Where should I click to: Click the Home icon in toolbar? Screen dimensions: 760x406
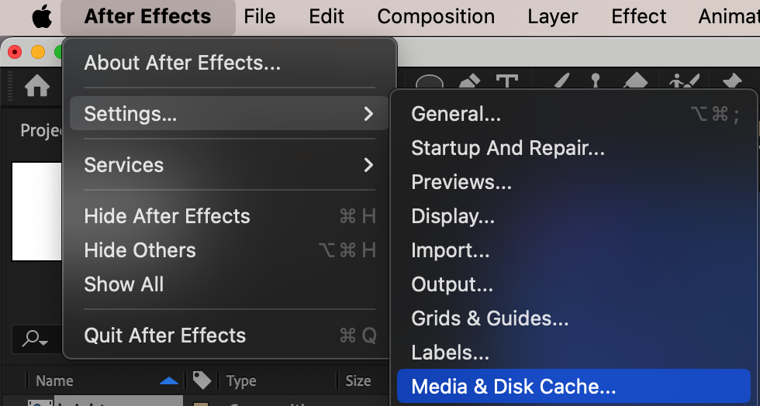tap(37, 86)
